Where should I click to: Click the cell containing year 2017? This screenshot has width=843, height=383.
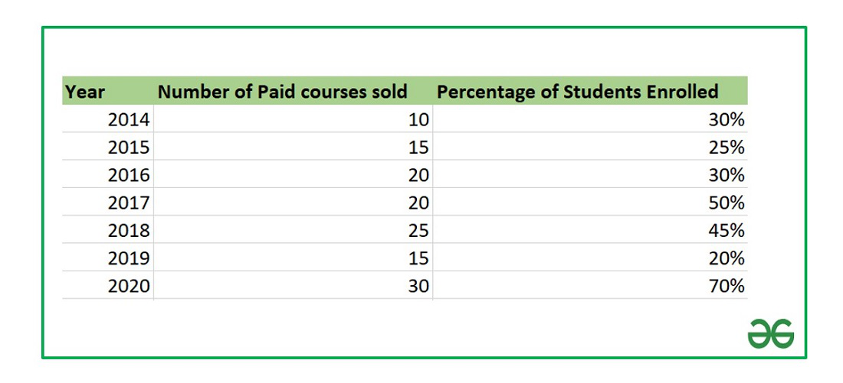[x=130, y=203]
